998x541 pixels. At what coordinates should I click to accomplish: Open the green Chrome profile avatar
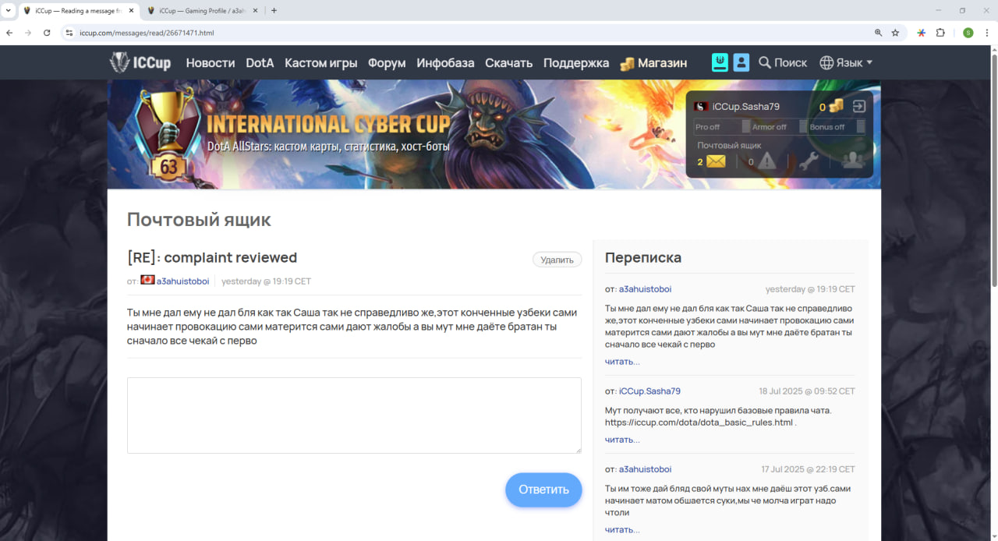pos(968,33)
